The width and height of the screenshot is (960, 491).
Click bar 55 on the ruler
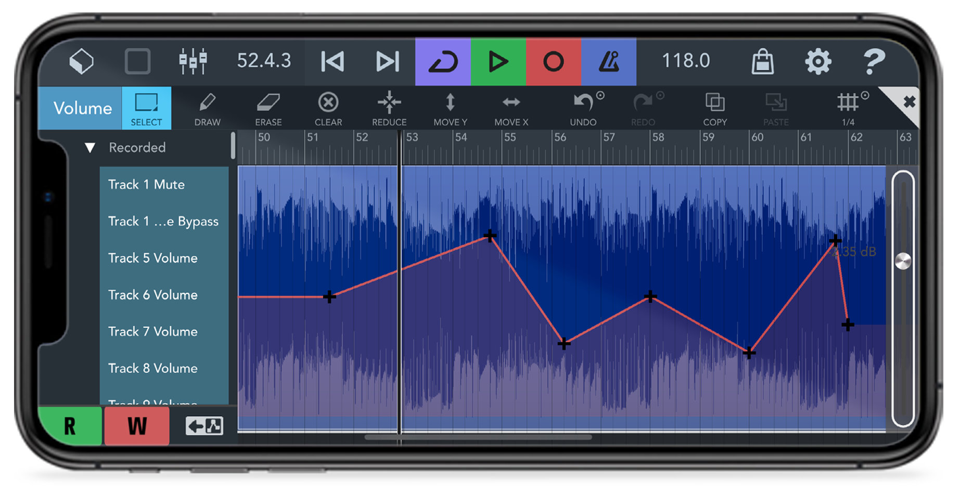[510, 137]
